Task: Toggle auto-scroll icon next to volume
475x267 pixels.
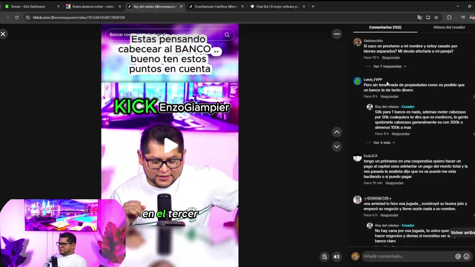Action: pyautogui.click(x=325, y=257)
